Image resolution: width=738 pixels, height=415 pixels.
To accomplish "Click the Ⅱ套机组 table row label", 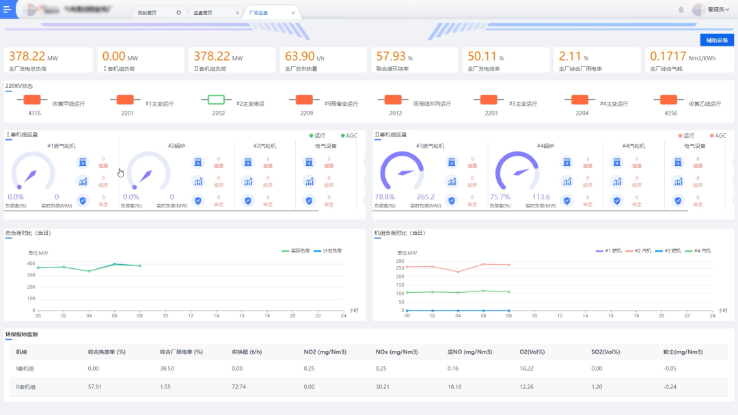I will click(26, 387).
